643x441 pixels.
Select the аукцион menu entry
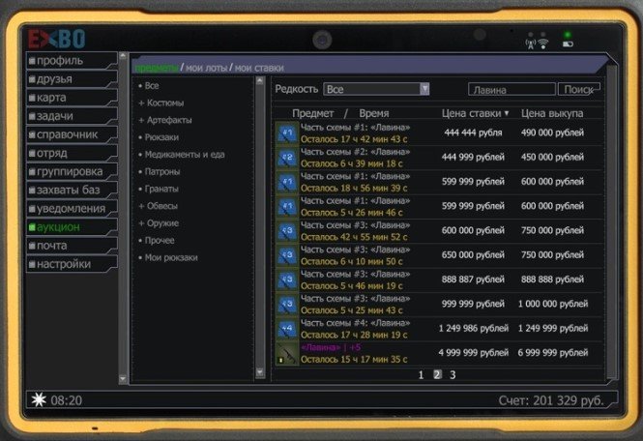click(73, 227)
